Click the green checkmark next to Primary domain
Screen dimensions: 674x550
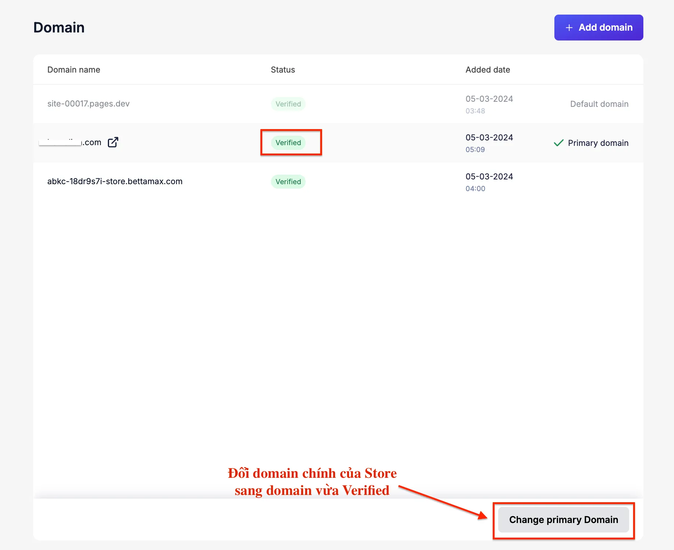point(558,143)
